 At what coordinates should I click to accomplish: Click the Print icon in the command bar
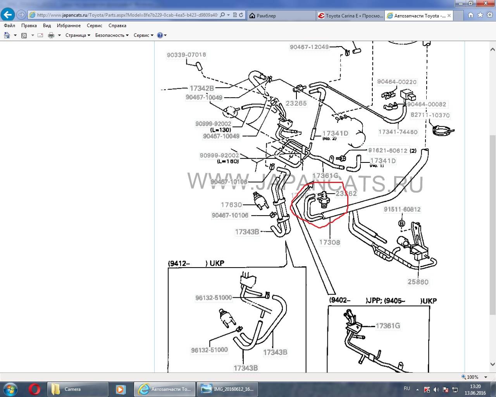[51, 35]
